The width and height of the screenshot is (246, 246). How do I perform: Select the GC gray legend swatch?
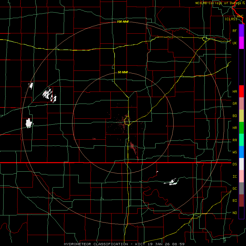click(241, 188)
